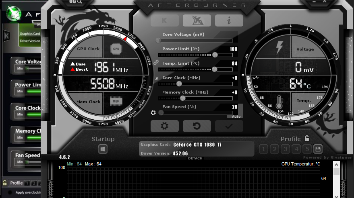Click the MEM chip icon in the clock gauge
Image resolution: width=354 pixels, height=198 pixels.
[x=116, y=101]
